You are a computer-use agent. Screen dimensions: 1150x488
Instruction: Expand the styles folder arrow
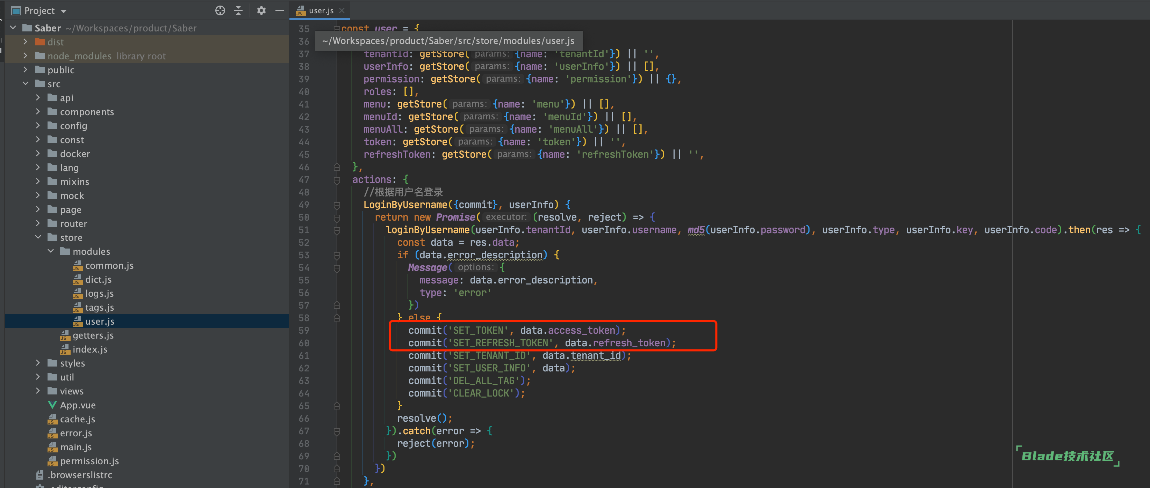pos(38,363)
